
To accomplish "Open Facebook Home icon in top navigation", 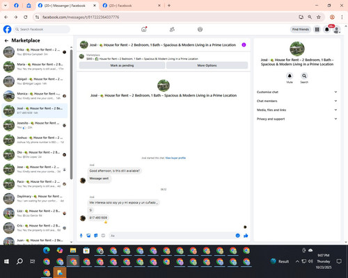I will (x=144, y=29).
